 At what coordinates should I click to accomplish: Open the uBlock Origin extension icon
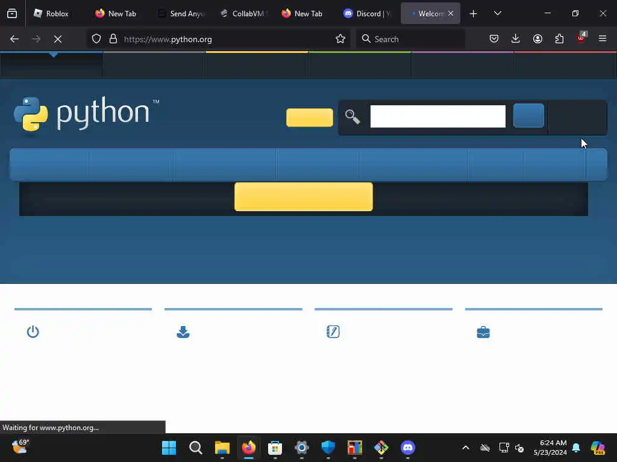pos(581,38)
